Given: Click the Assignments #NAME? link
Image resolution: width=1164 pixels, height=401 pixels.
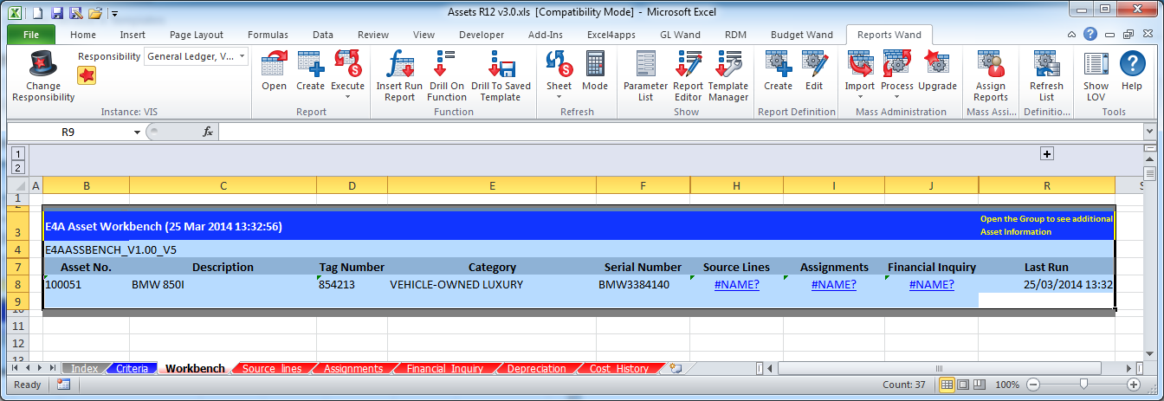Looking at the screenshot, I should click(834, 284).
